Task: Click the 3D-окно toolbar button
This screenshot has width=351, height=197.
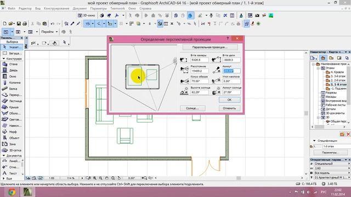Action: coord(87,15)
